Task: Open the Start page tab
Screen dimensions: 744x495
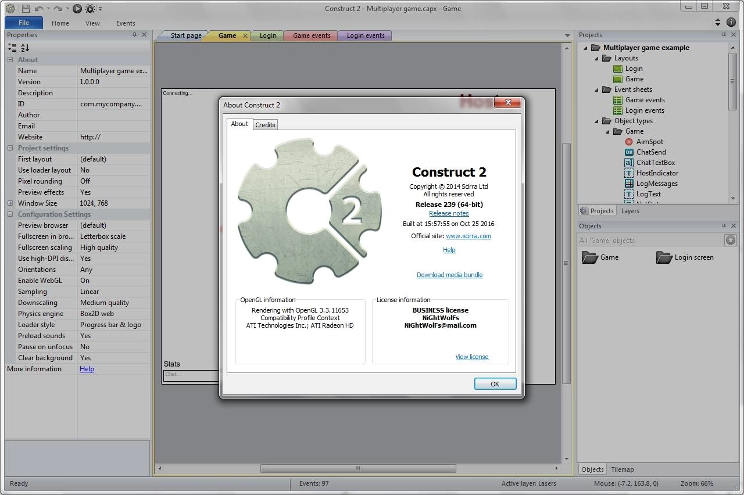Action: 185,35
